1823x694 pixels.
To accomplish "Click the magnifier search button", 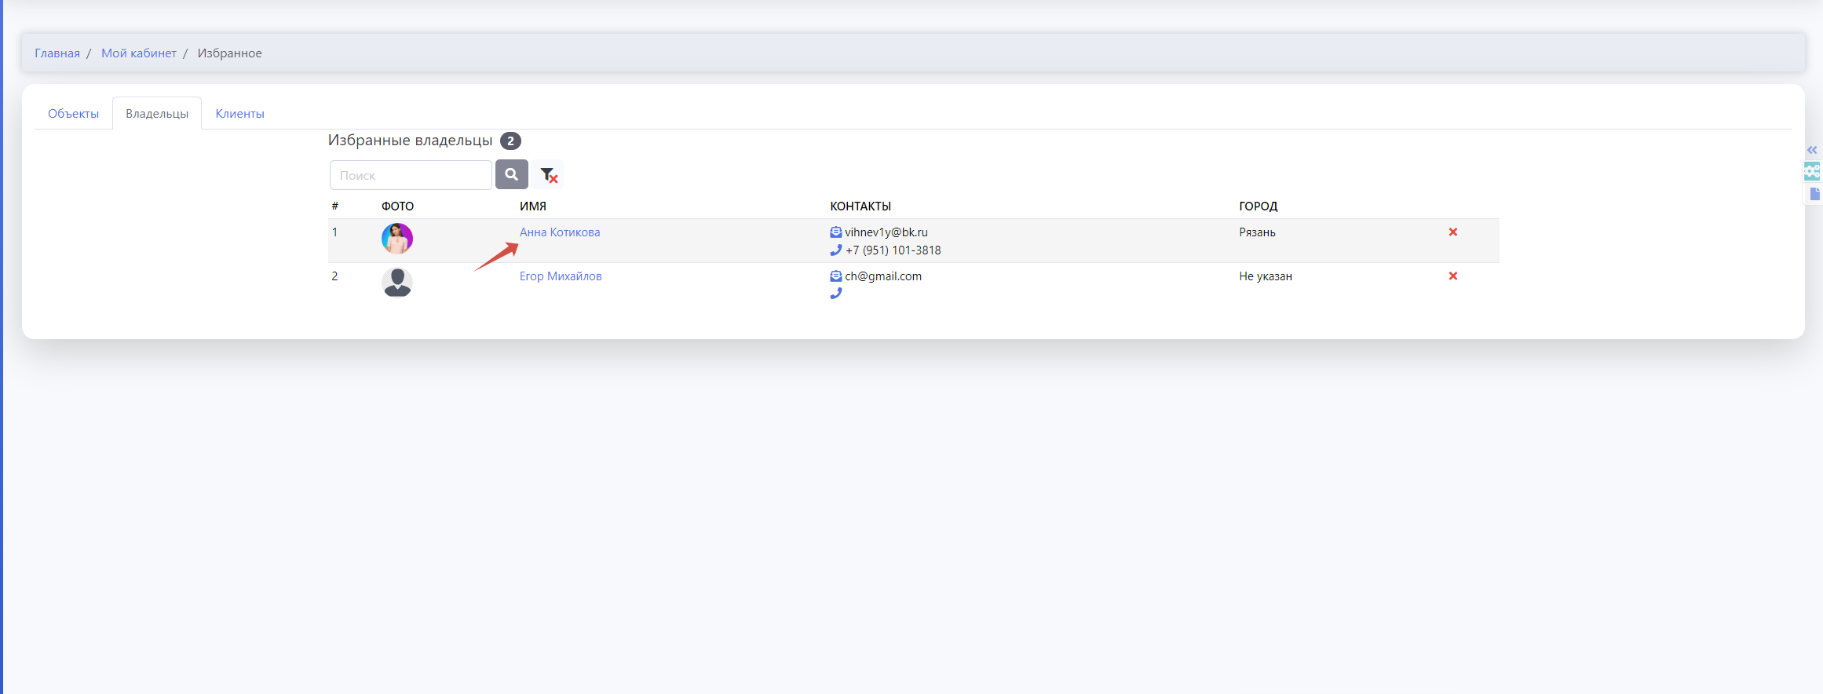I will [x=511, y=174].
